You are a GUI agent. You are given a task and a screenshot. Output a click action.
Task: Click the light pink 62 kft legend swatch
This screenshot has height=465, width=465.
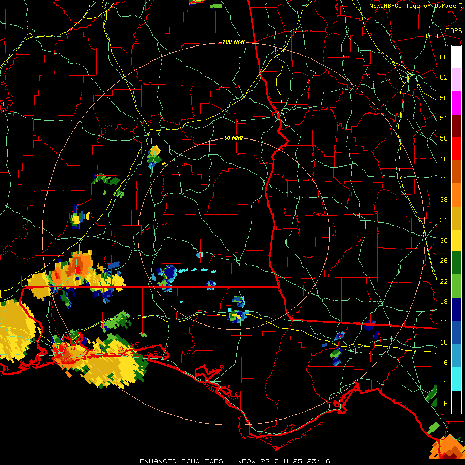(x=456, y=80)
